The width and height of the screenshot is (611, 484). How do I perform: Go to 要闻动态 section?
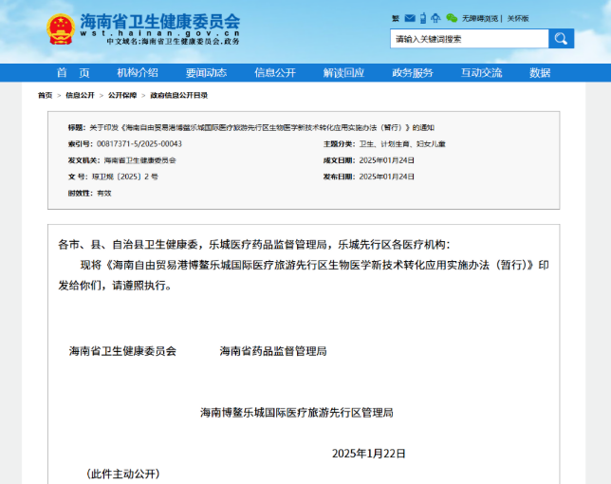pyautogui.click(x=206, y=73)
